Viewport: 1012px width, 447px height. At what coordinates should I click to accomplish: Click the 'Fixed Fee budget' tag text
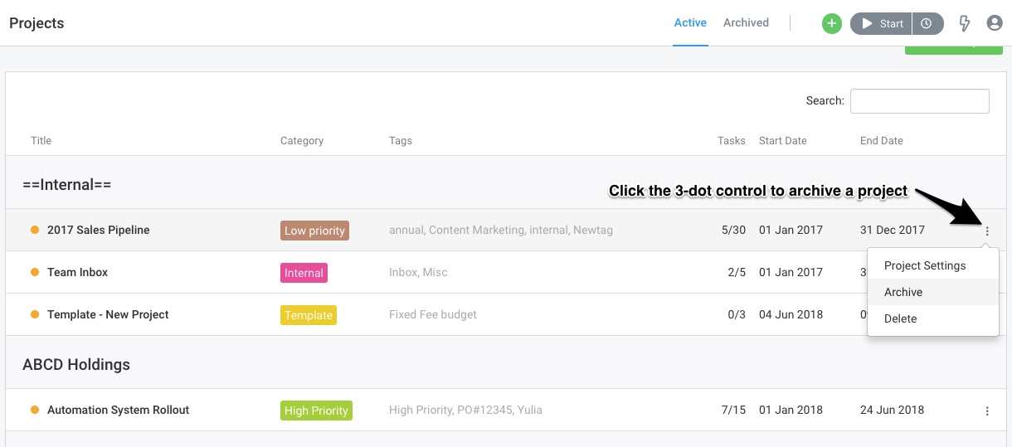pos(433,314)
